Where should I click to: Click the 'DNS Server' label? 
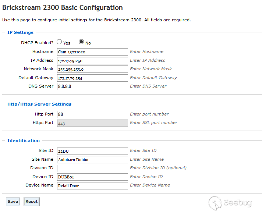[41, 86]
